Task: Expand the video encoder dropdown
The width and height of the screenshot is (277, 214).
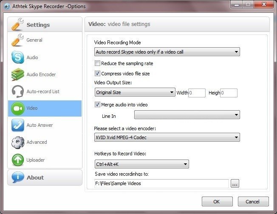Action: point(167,137)
